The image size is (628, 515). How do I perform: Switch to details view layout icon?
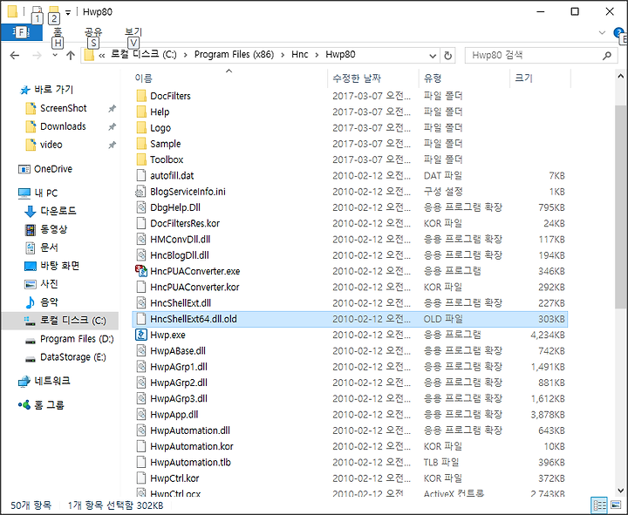pos(599,505)
